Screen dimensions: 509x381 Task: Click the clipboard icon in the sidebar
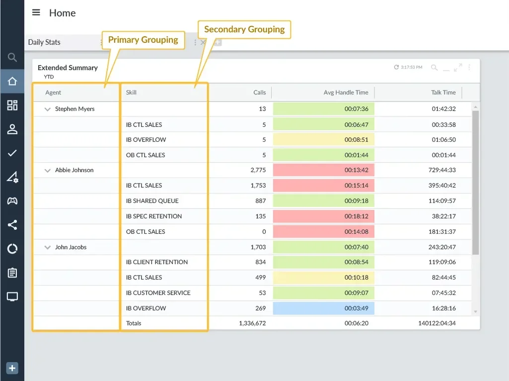[x=12, y=273]
